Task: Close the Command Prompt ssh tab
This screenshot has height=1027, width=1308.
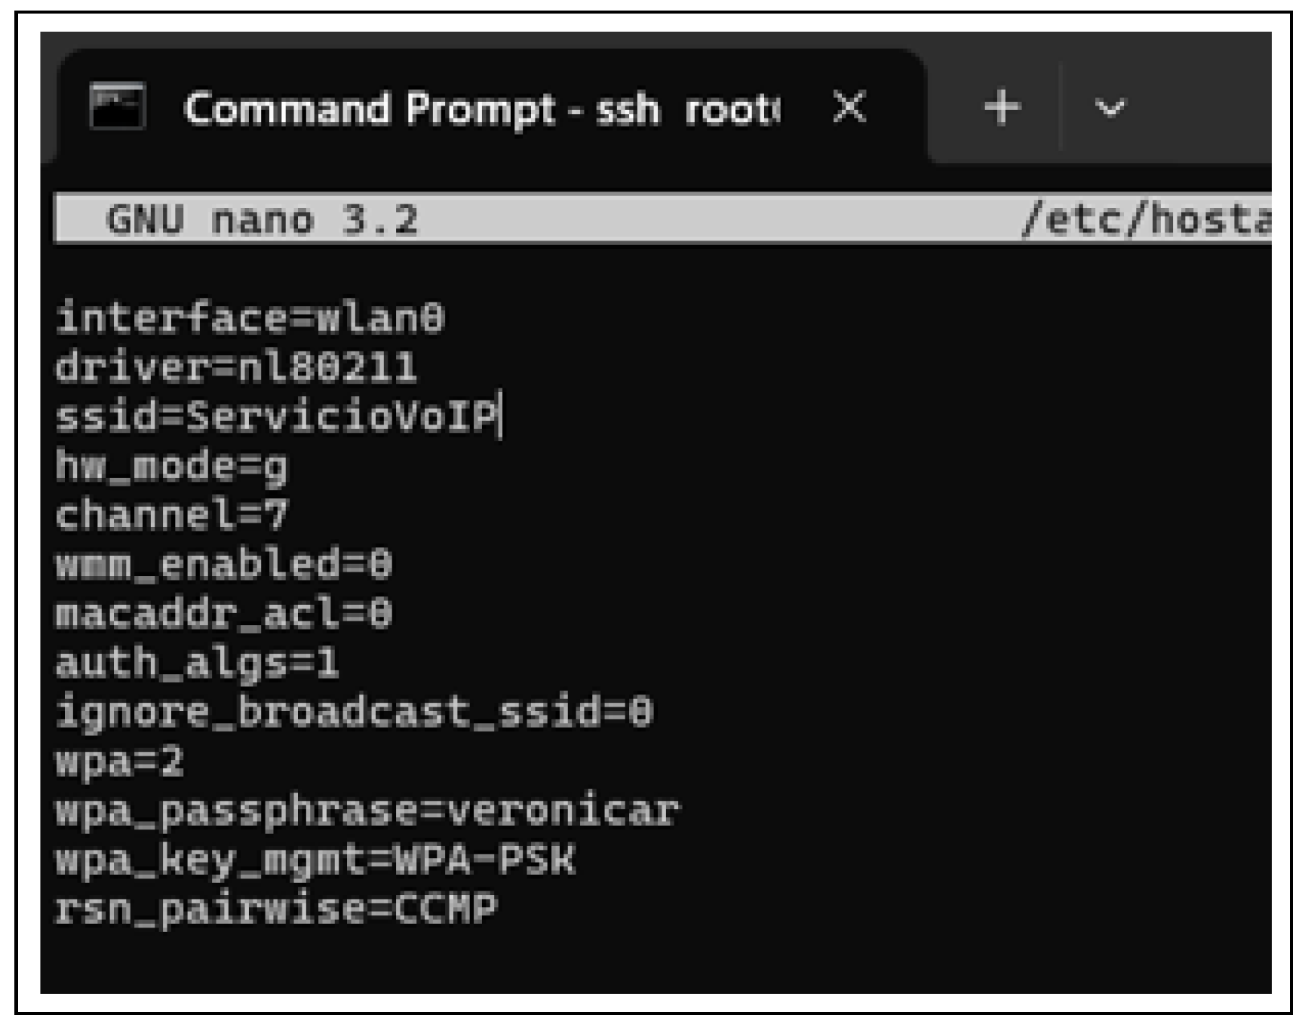Action: [x=849, y=107]
